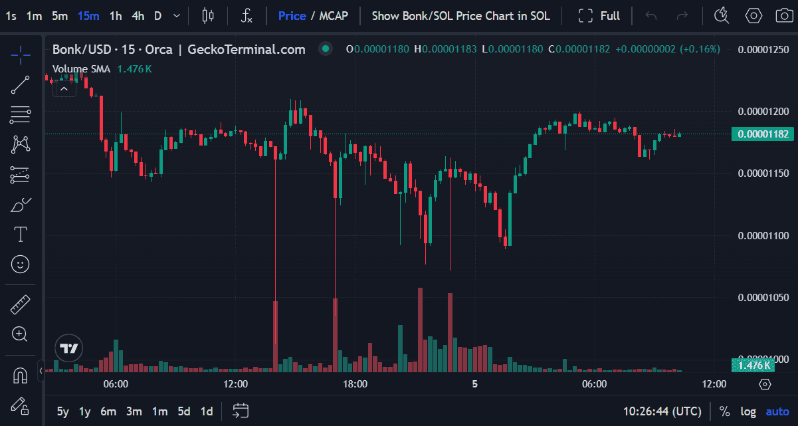Pick the ruler measure tool

pos(21,305)
